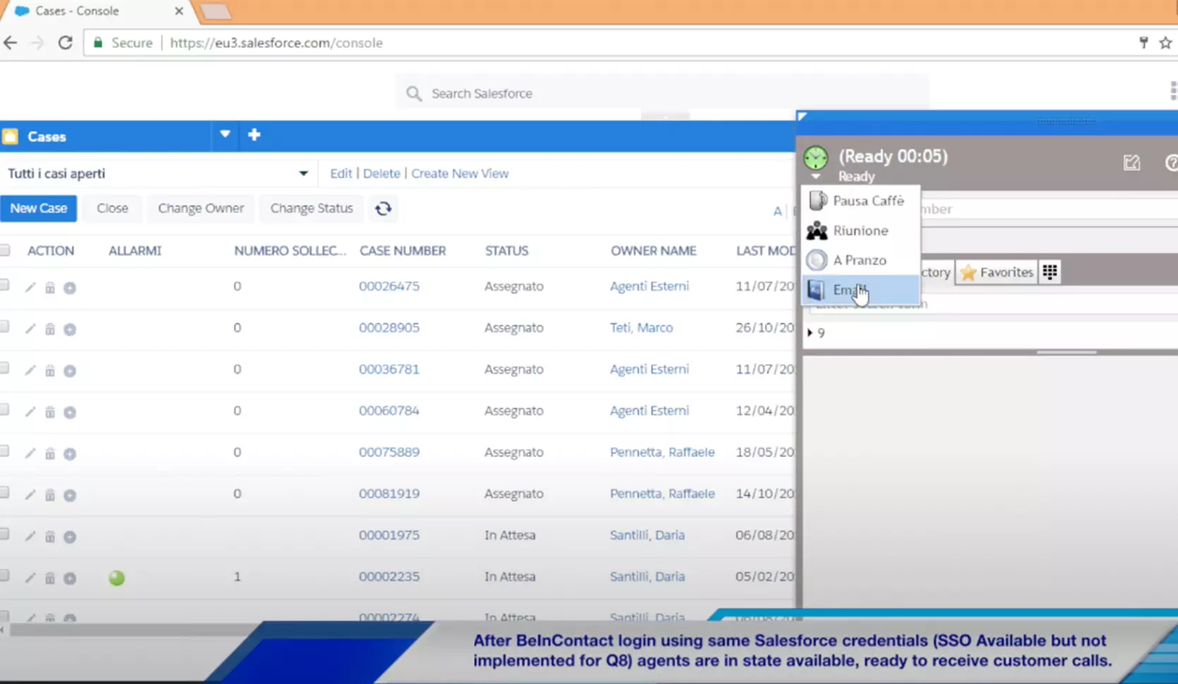Check the box for case 00002235
Image resolution: width=1178 pixels, height=684 pixels.
(x=4, y=575)
